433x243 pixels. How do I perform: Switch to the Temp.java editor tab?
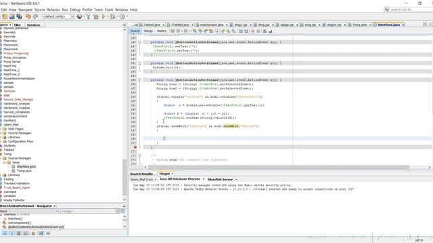(x=359, y=25)
